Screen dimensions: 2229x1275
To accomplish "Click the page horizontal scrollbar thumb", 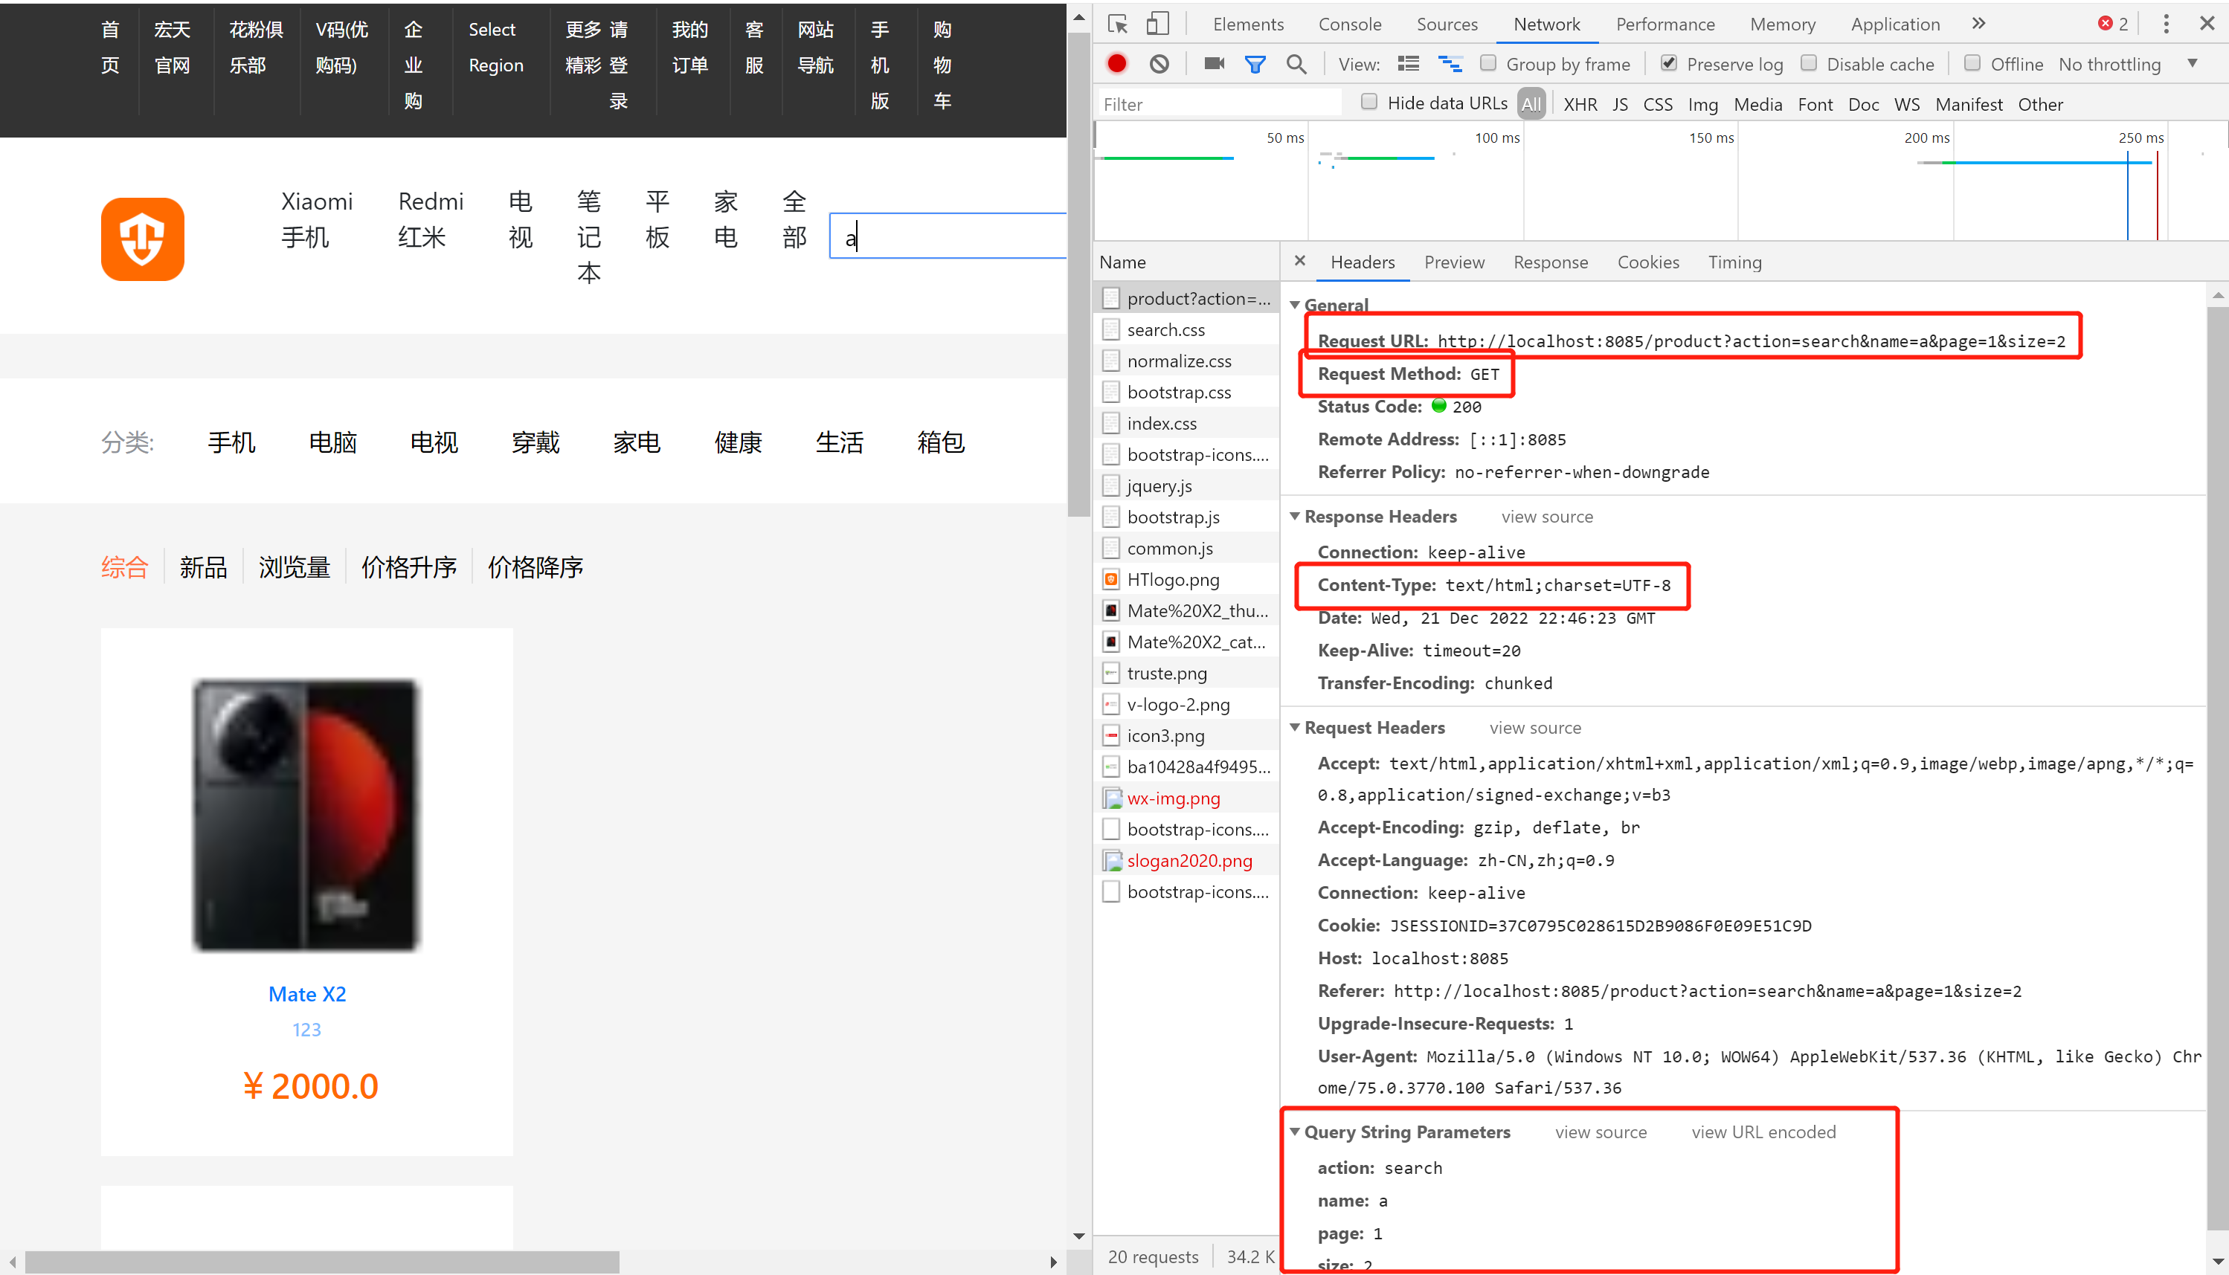I will (x=322, y=1262).
